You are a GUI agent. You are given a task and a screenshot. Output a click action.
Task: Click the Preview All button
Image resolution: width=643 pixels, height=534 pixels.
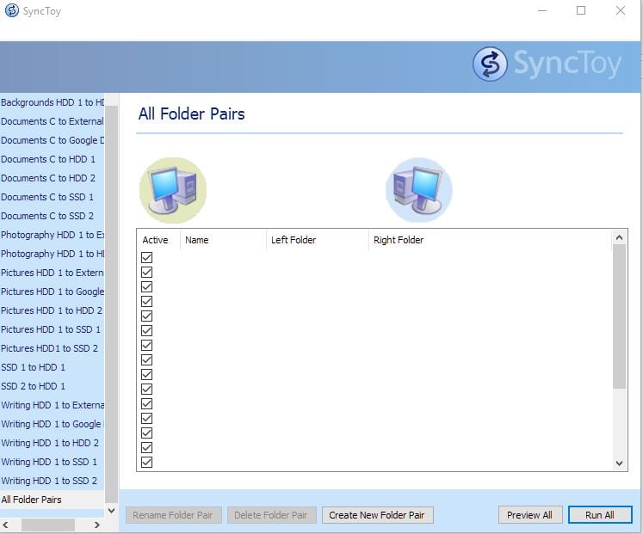pyautogui.click(x=529, y=515)
